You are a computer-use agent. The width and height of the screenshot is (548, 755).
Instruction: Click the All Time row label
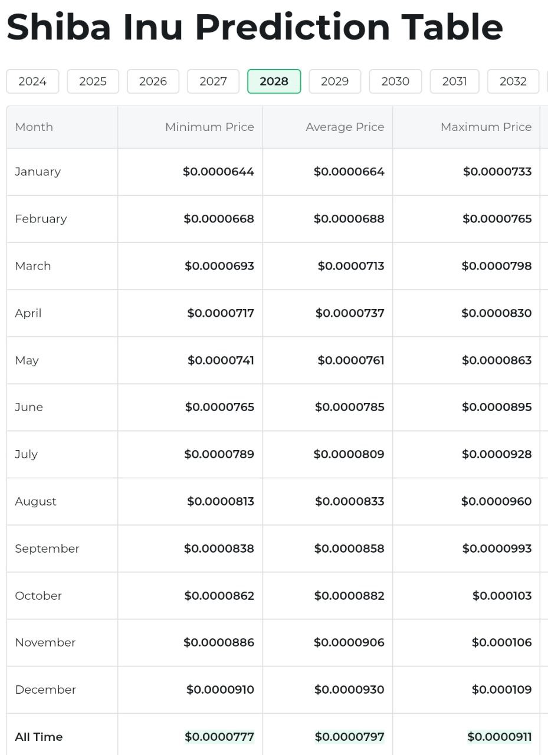pyautogui.click(x=38, y=737)
